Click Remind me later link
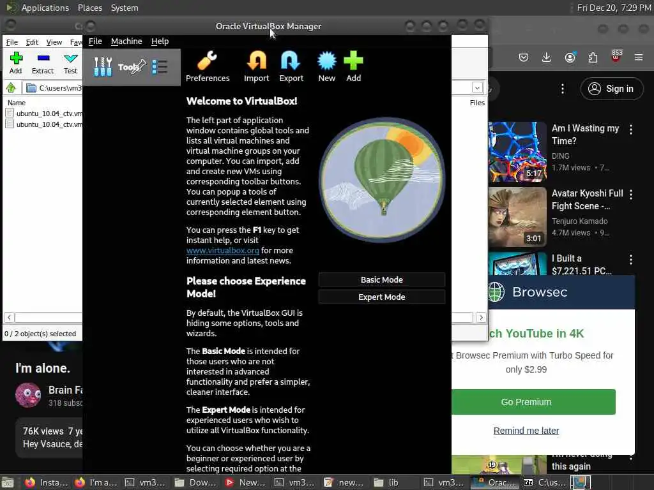Screen dimensions: 654x490 tap(526, 431)
